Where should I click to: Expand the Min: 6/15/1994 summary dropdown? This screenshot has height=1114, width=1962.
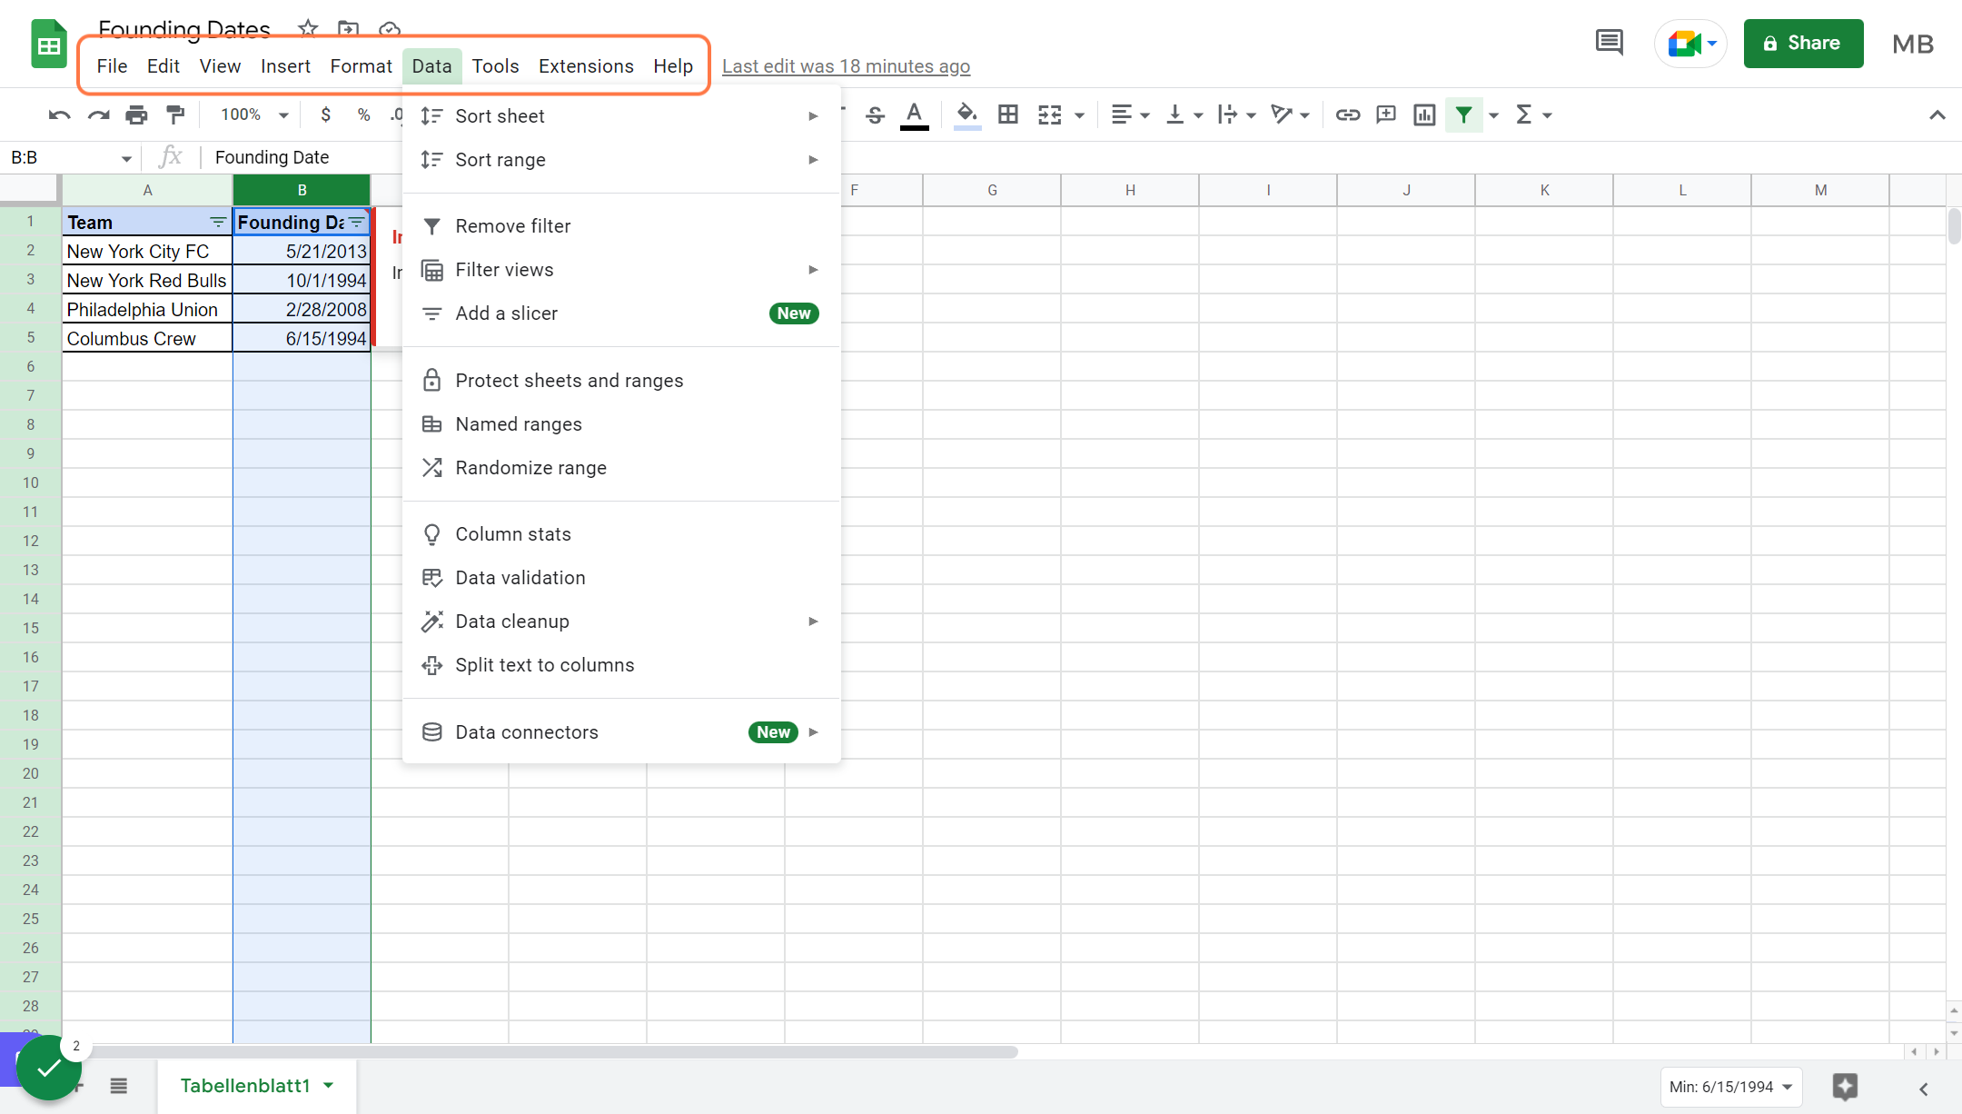coord(1731,1087)
